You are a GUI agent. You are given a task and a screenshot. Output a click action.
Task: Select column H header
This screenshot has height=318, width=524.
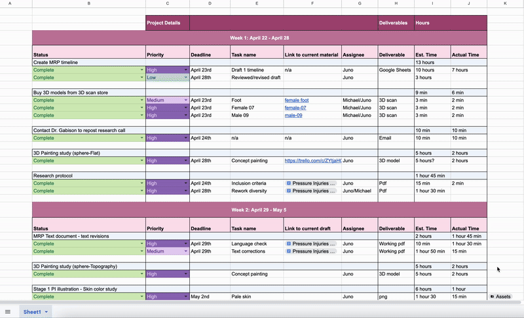pyautogui.click(x=396, y=3)
